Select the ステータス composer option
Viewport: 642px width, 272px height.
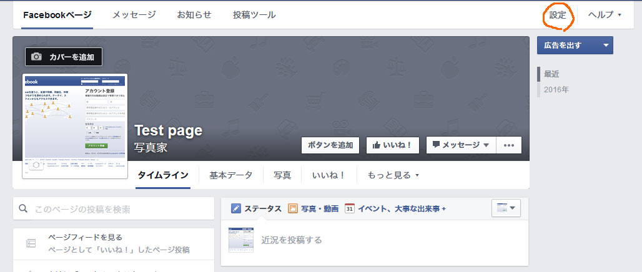(256, 208)
